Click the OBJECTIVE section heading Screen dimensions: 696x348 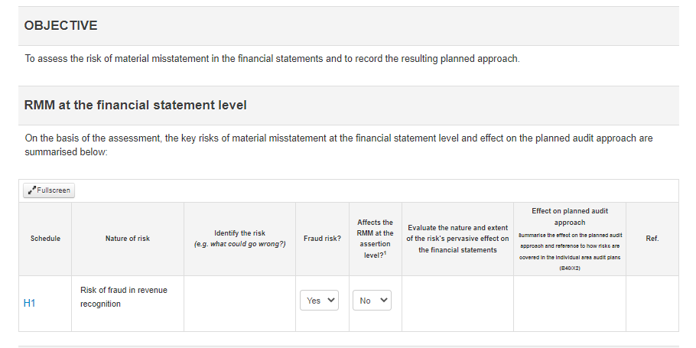point(61,26)
